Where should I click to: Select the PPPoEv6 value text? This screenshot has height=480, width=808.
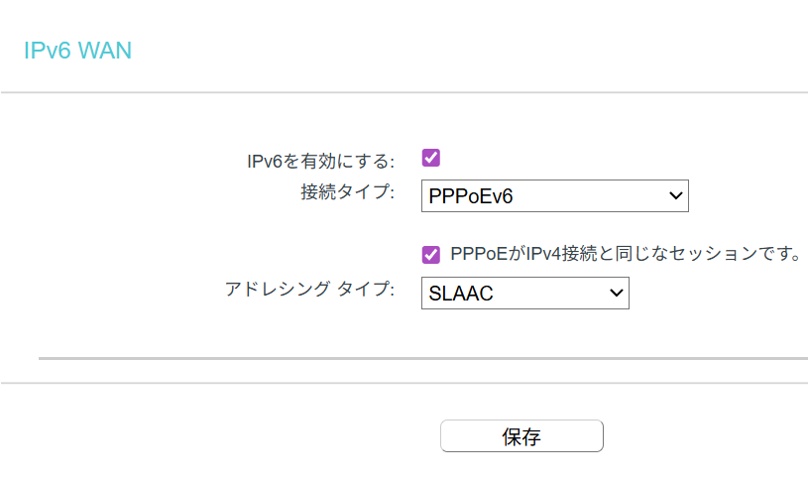pyautogui.click(x=471, y=197)
